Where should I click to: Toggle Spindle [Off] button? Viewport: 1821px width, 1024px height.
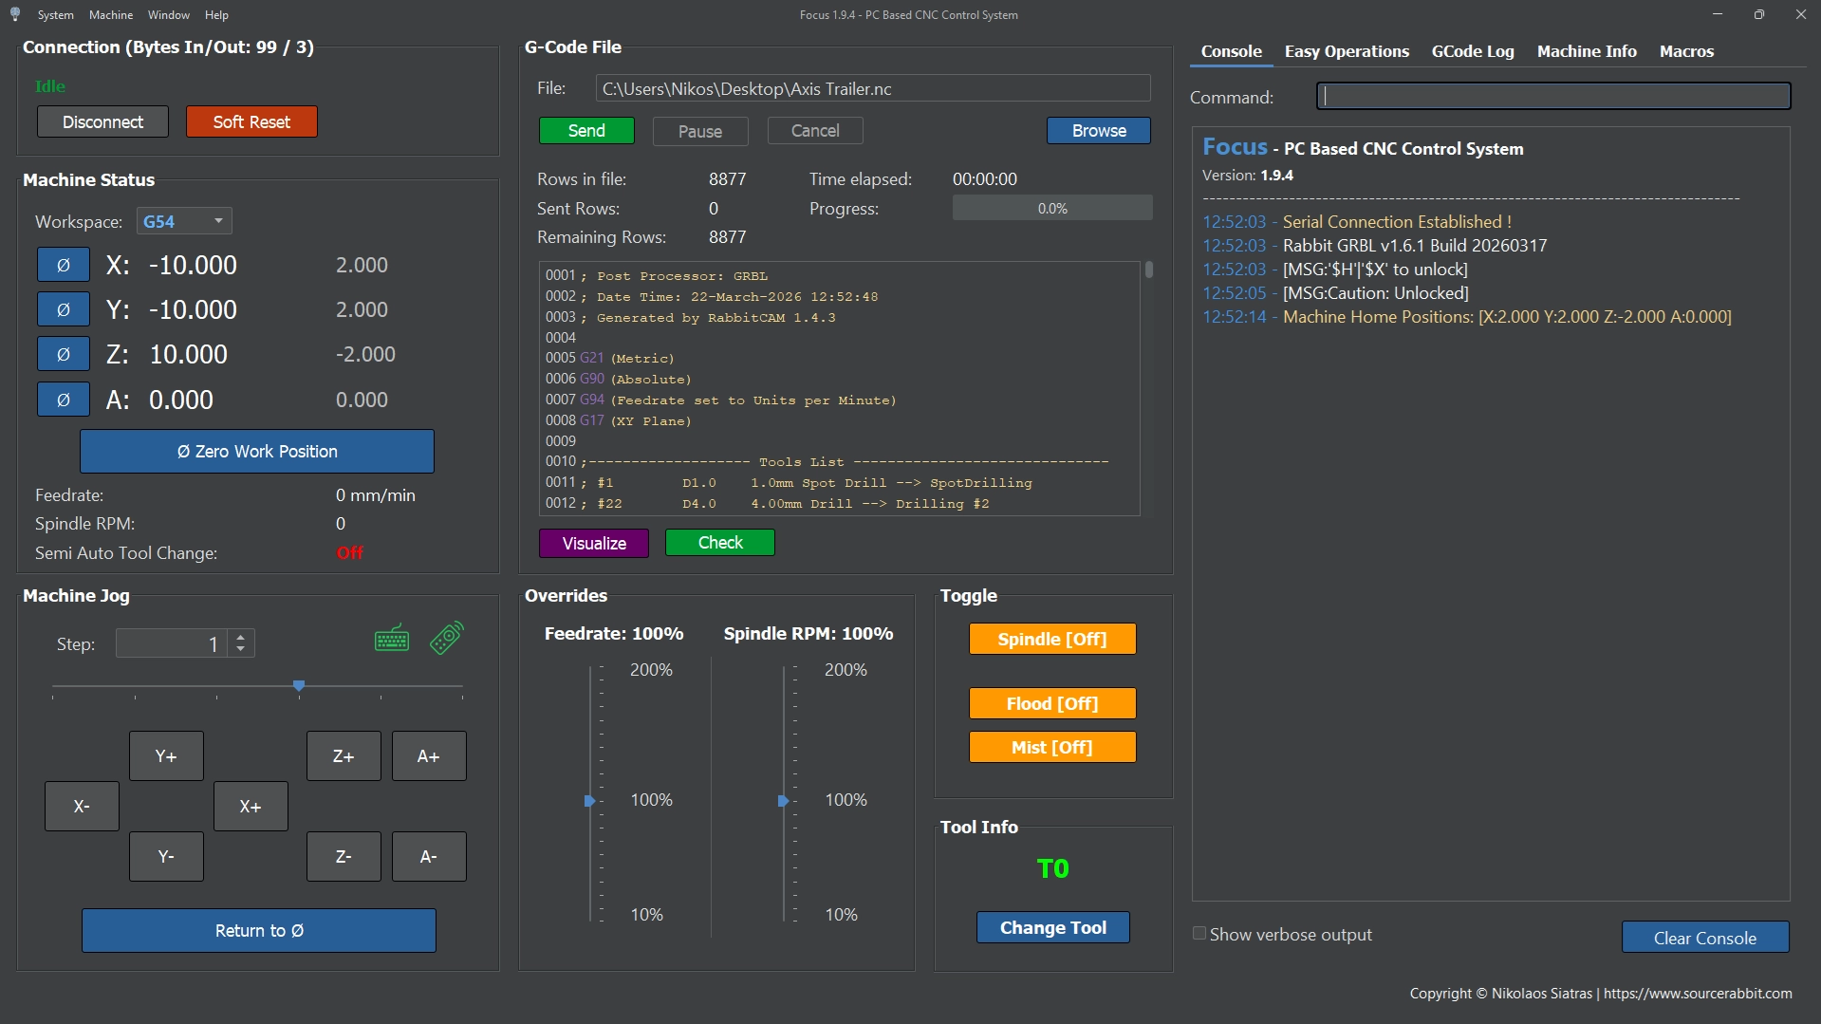coord(1051,640)
